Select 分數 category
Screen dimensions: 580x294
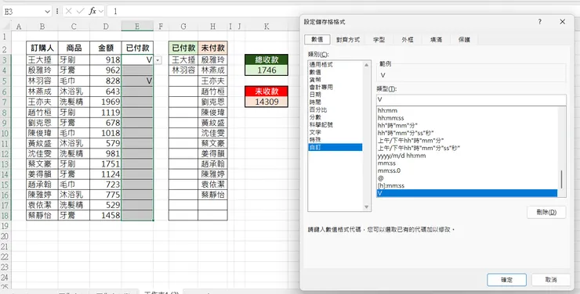point(335,117)
